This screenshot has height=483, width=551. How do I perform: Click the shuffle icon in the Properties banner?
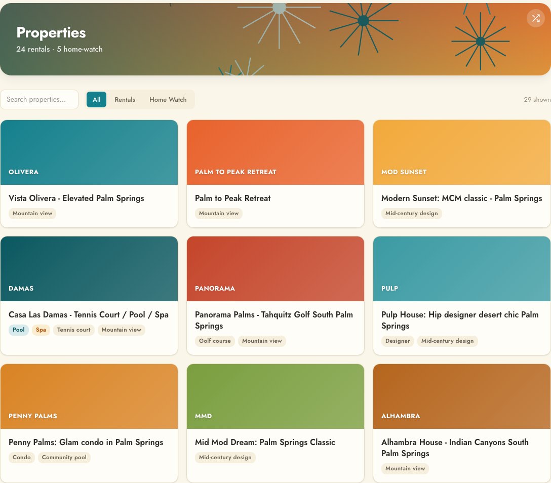pyautogui.click(x=535, y=18)
